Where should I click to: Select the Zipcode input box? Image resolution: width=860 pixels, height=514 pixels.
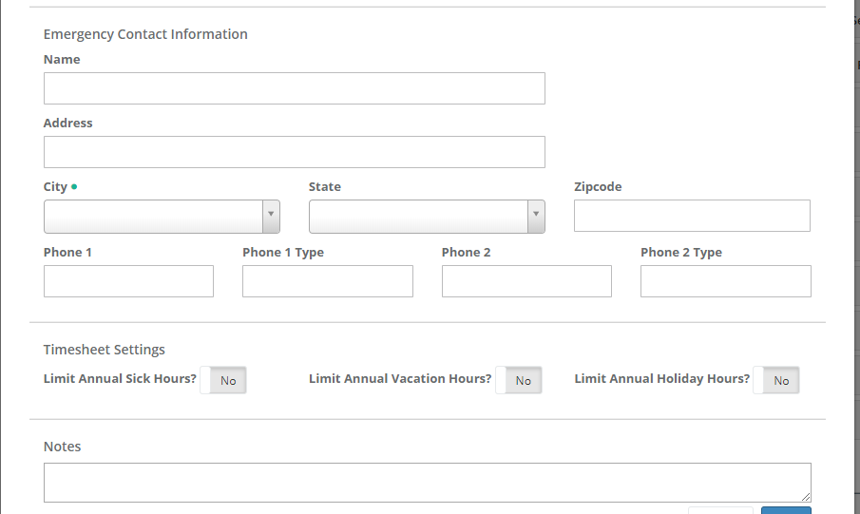[692, 216]
